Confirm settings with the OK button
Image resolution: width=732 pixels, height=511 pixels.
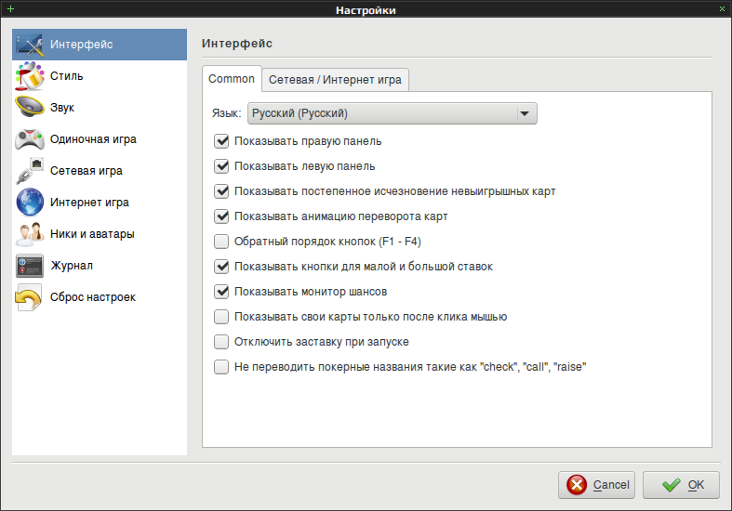tap(681, 485)
